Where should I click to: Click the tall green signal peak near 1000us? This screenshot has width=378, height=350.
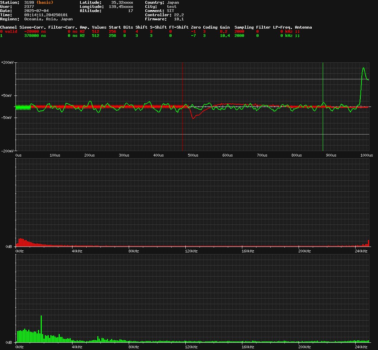(x=363, y=69)
